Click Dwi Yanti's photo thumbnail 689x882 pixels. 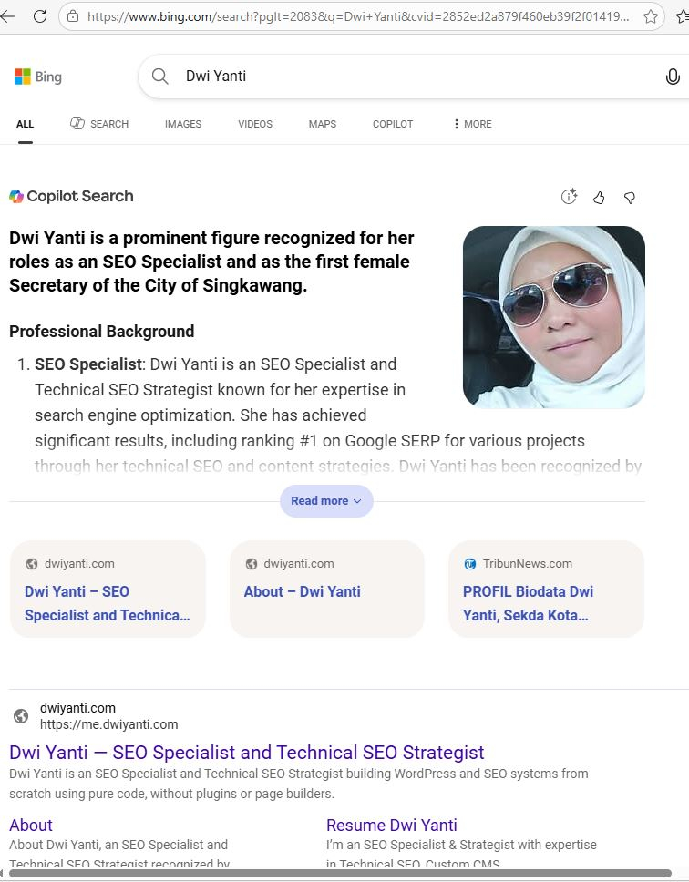pos(554,317)
